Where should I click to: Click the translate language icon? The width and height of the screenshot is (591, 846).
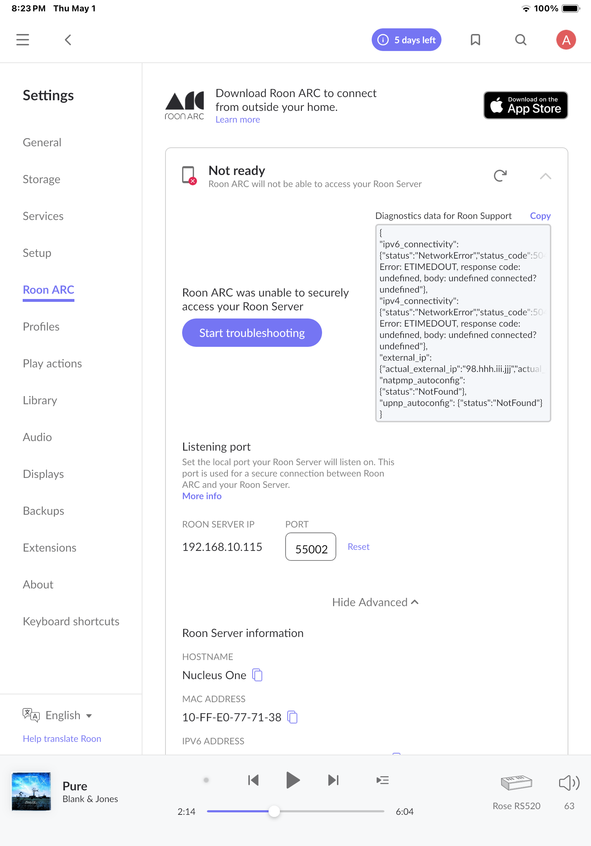pos(31,715)
